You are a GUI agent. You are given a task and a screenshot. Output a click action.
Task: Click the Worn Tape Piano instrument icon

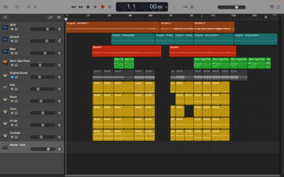(5, 63)
